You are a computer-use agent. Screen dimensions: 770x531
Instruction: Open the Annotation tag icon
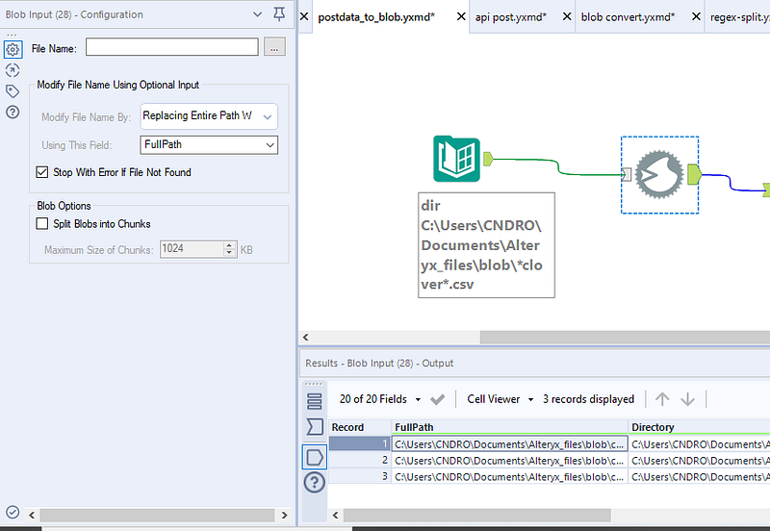click(13, 91)
